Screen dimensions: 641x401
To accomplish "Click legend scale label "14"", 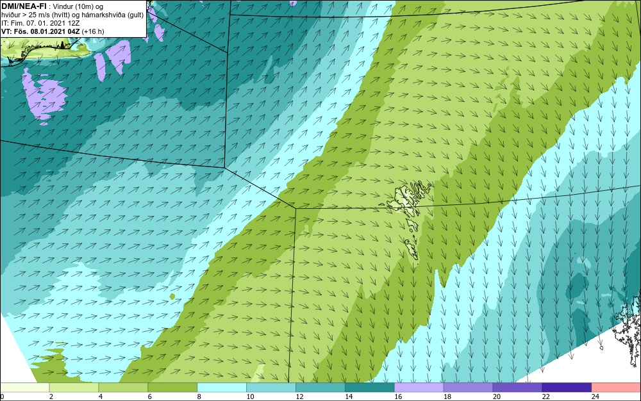I will pos(349,397).
